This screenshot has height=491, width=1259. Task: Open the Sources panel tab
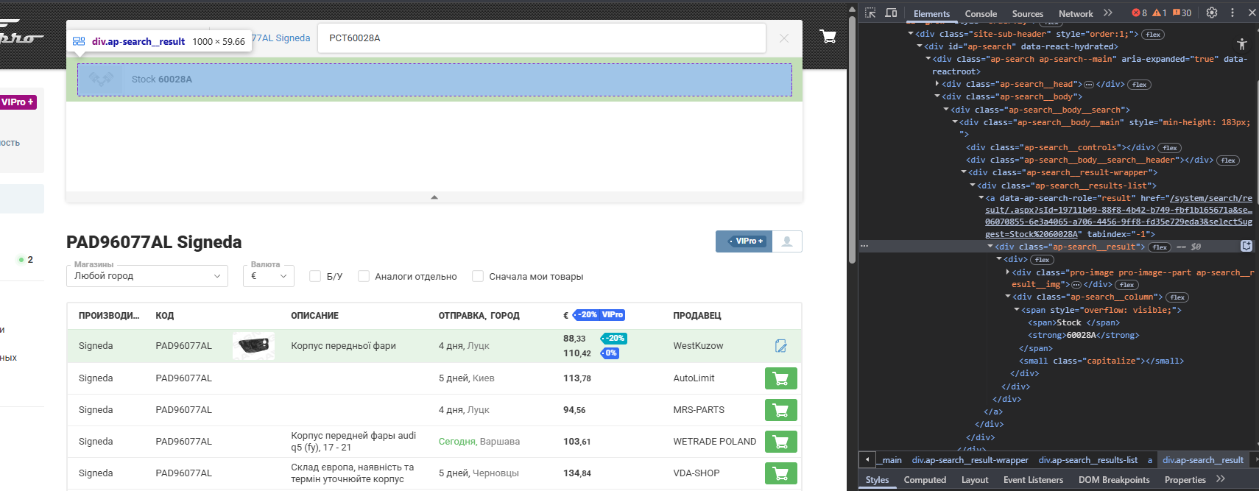[x=1028, y=13]
